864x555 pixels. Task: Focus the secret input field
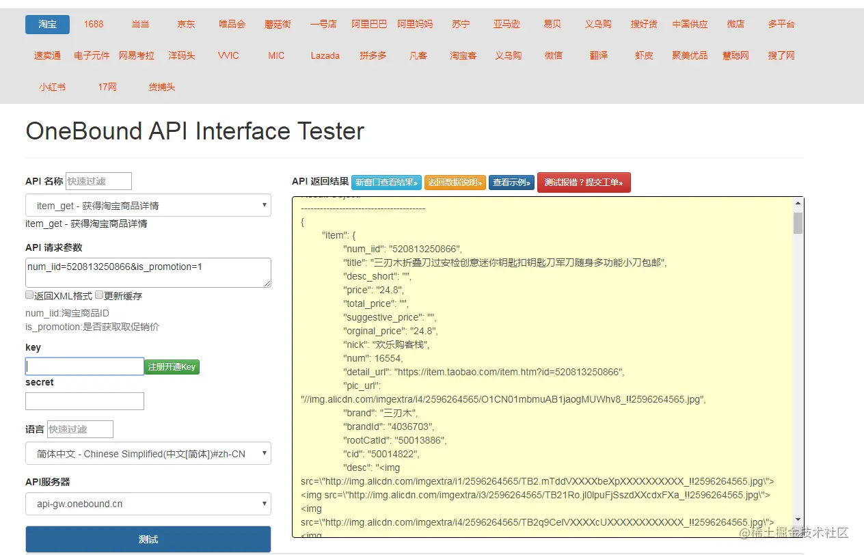[85, 401]
